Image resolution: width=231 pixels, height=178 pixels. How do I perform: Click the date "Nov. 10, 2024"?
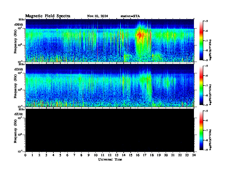pyautogui.click(x=97, y=16)
